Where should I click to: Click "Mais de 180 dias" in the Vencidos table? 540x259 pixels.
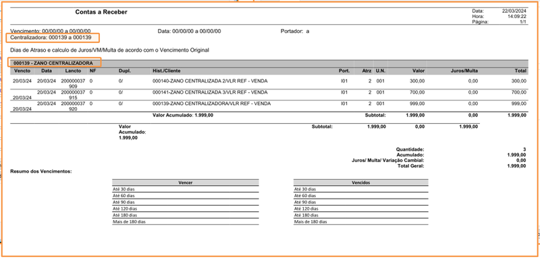coord(310,222)
